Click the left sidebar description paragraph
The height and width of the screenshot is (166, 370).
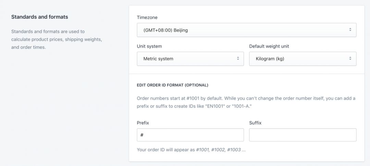click(x=57, y=39)
